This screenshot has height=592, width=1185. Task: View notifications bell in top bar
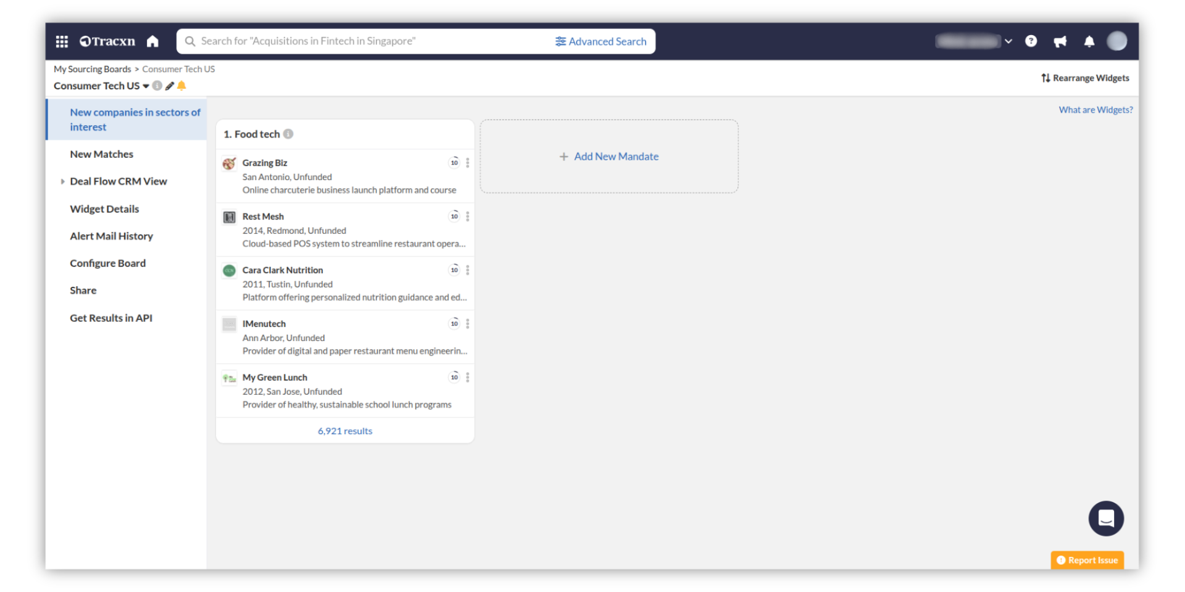1089,41
